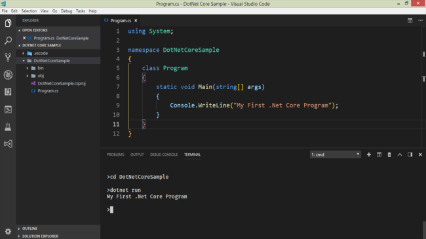The image size is (426, 239).
Task: Open the Search view in activity bar
Action: pos(8,41)
